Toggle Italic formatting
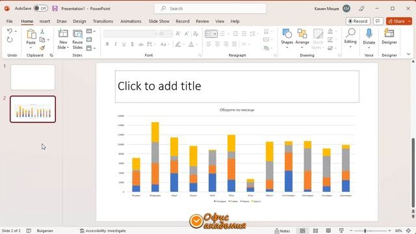Screen dimensions: 416x234 (x=116, y=44)
